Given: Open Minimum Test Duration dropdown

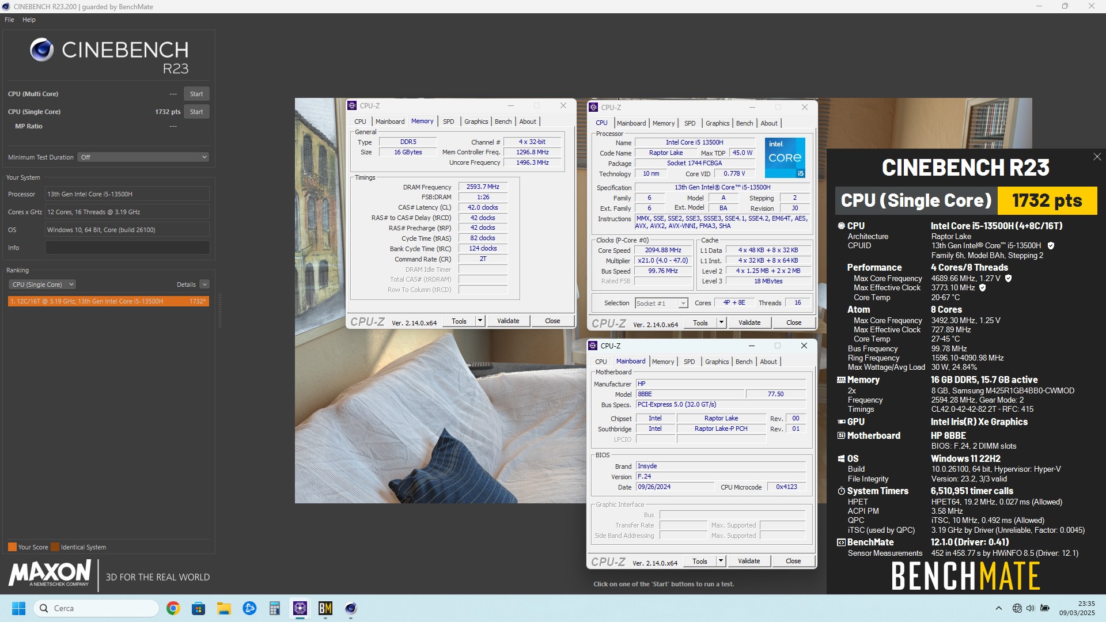Looking at the screenshot, I should point(143,157).
